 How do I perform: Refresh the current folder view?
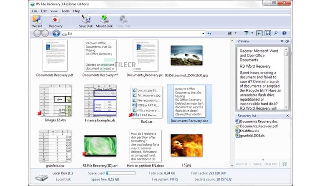point(210,34)
